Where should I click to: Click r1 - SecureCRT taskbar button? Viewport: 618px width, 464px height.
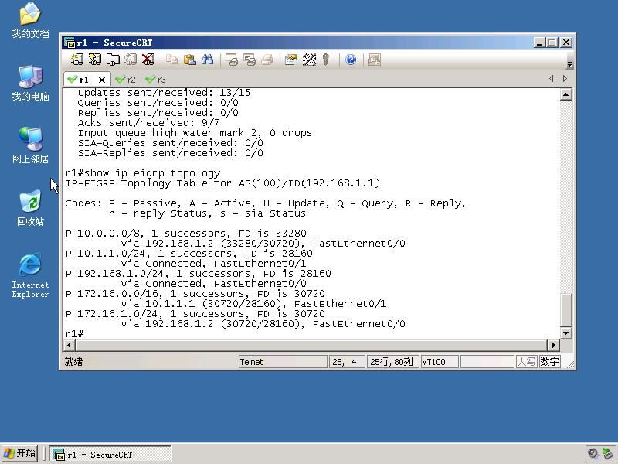pyautogui.click(x=110, y=455)
